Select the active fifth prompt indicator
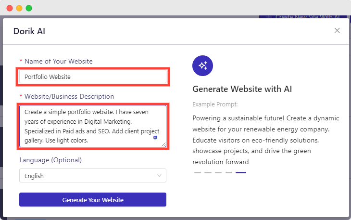Viewport: 351px width, 220px height. click(241, 172)
